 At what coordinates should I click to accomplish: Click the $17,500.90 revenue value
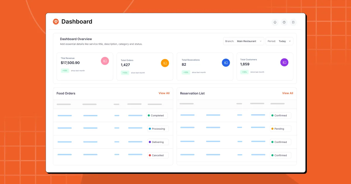click(x=70, y=63)
